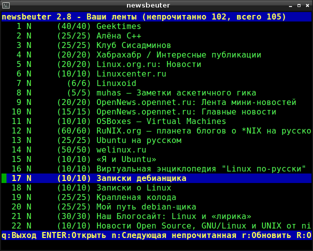Select Наш Блогосайт: Linux и «лирика» feed
This screenshot has height=251, width=313.
pyautogui.click(x=156, y=216)
